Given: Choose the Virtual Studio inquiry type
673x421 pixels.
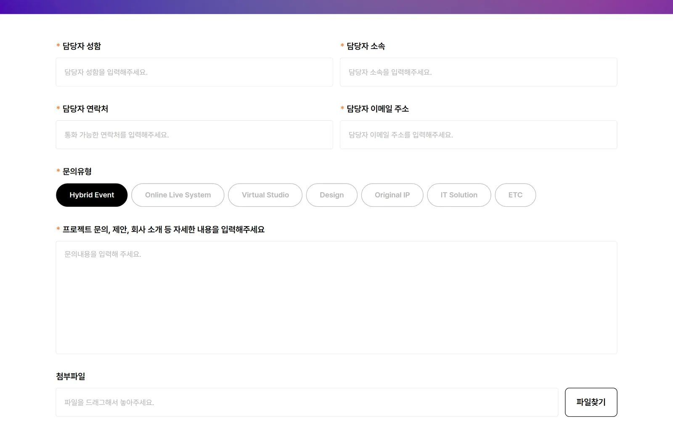Looking at the screenshot, I should [x=265, y=195].
